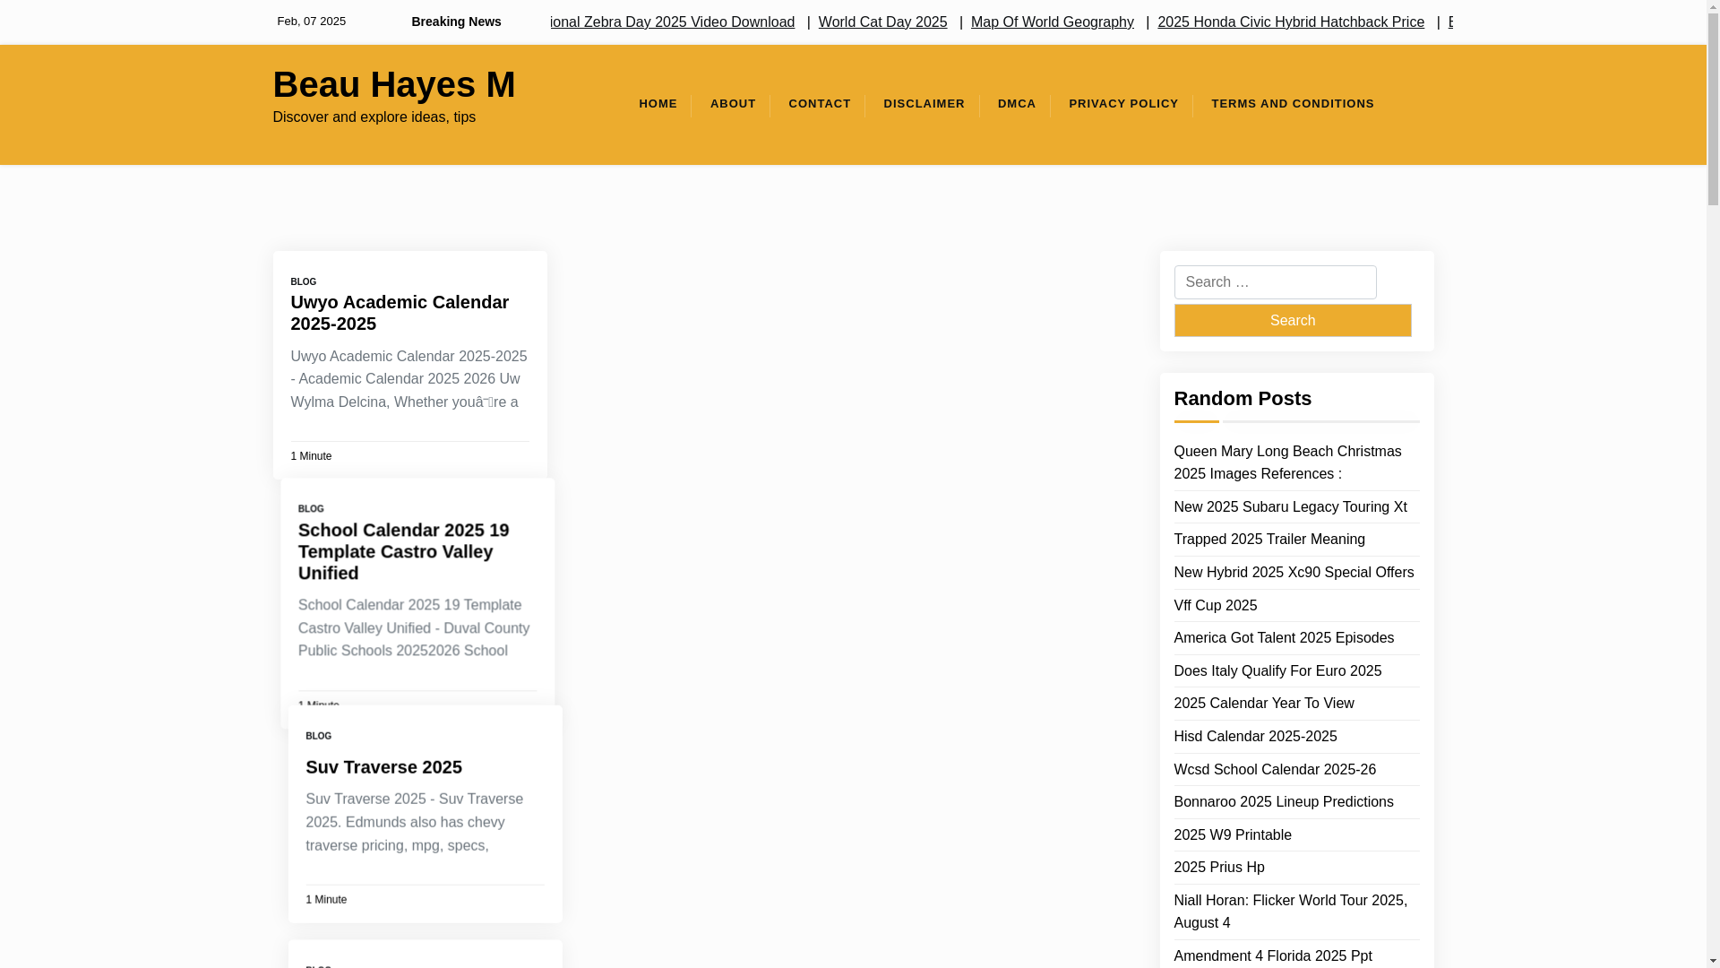This screenshot has height=968, width=1720.
Task: Open Wcsd School Calendar 2025-26 link
Action: (x=1275, y=769)
